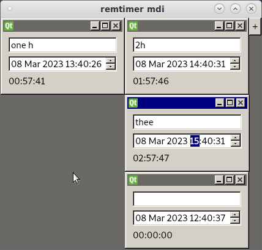Click the Qt icon of the '2h' subwindow
Screen dimensions: 262x250
133,26
